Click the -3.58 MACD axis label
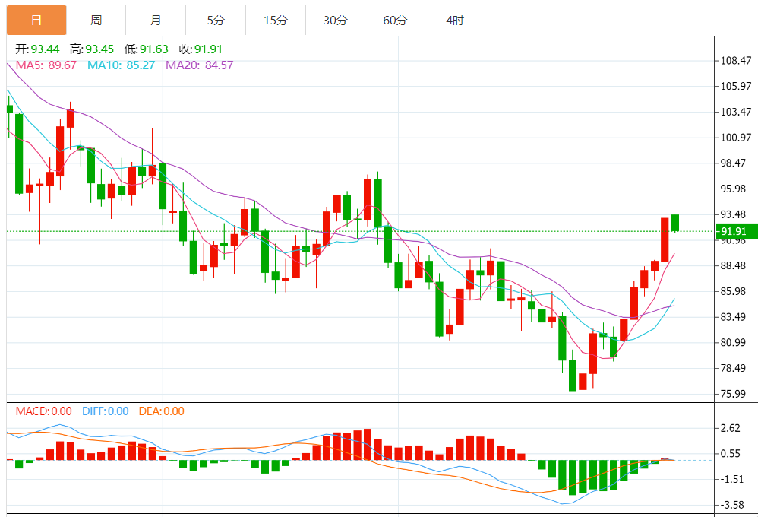Image resolution: width=758 pixels, height=517 pixels. 732,505
